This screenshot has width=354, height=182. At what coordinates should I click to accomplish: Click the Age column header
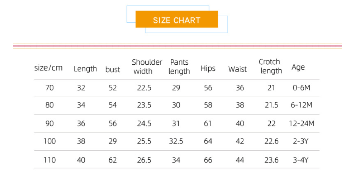click(298, 67)
